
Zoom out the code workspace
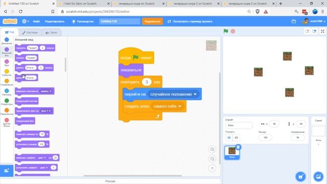pyautogui.click(x=212, y=159)
